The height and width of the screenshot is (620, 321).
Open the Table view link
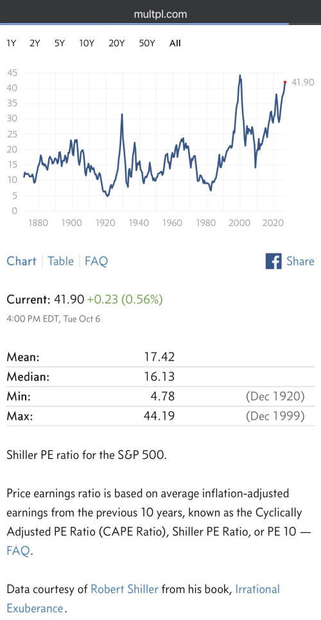(60, 261)
